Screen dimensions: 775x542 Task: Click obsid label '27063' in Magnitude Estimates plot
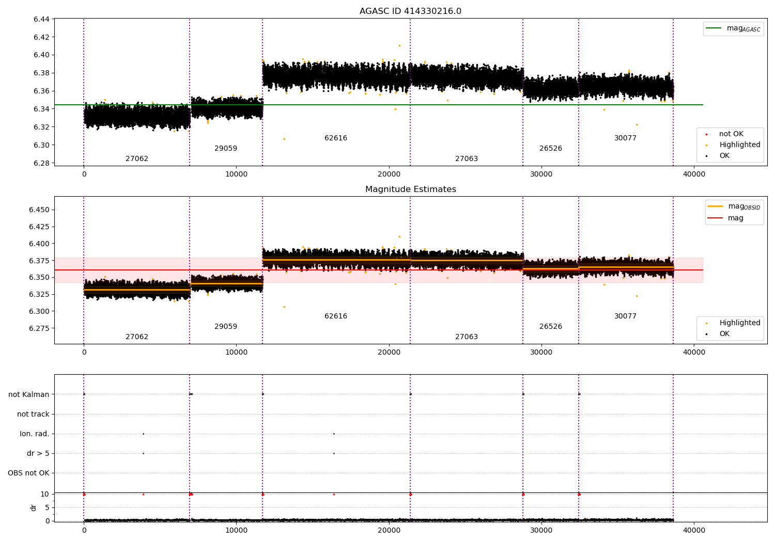coord(467,337)
